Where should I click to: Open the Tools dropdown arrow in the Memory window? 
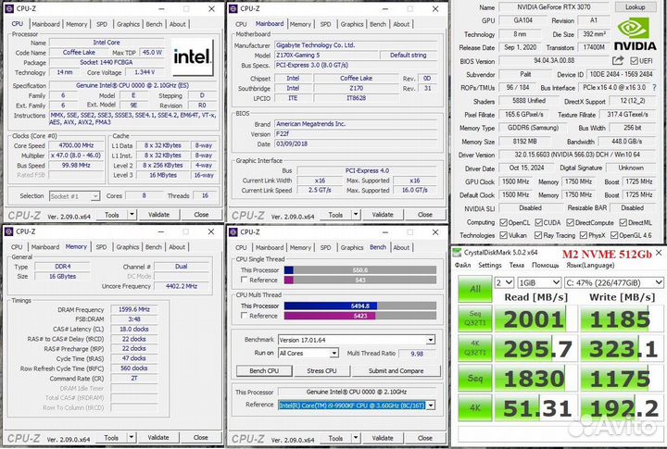(x=132, y=438)
